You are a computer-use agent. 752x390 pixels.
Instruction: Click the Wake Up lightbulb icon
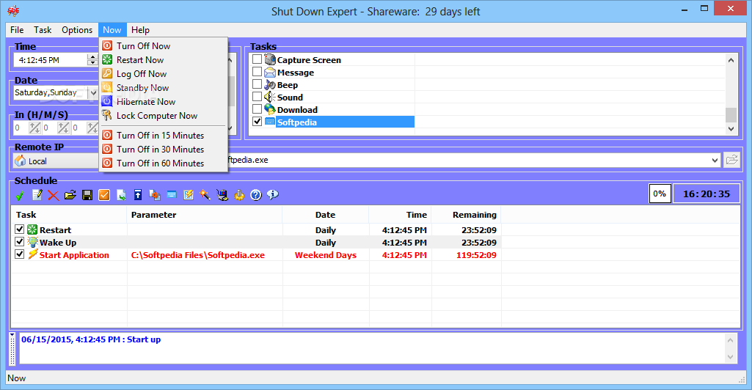click(x=32, y=242)
